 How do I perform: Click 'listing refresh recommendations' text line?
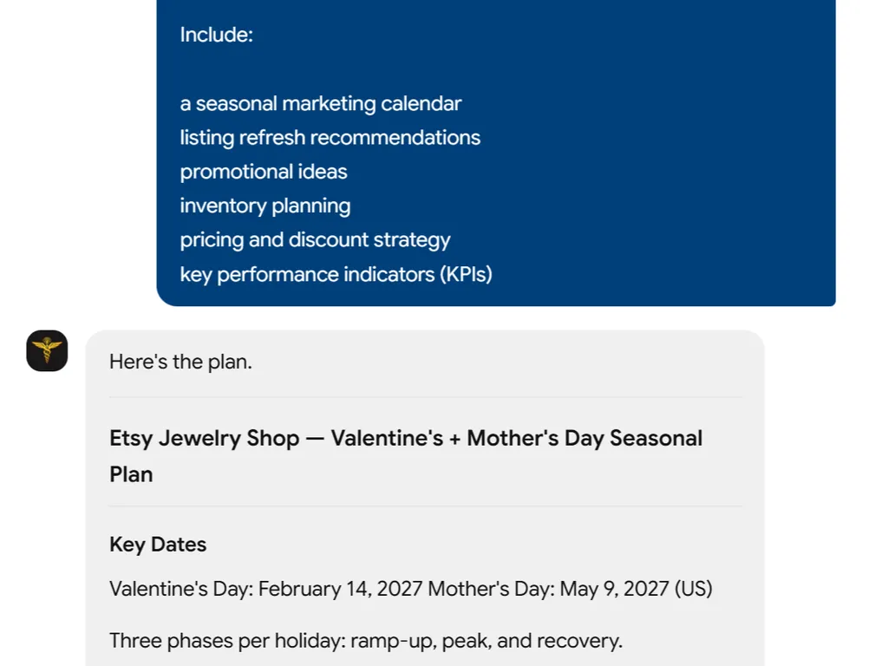(x=330, y=138)
